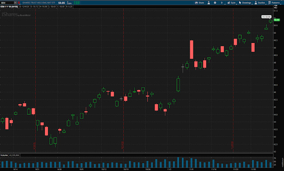
Task: Click the 'Hi: 50.88' price bubble
Action: pos(266,17)
